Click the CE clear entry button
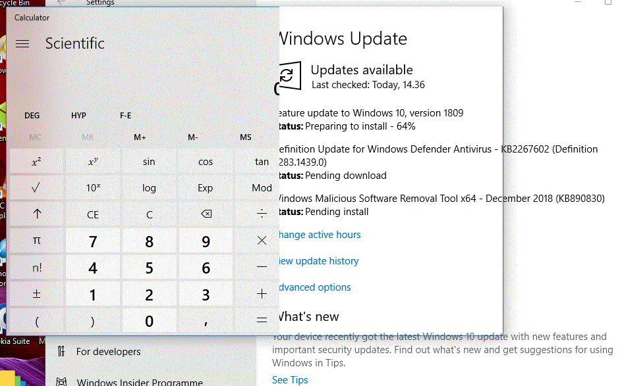The width and height of the screenshot is (624, 386). [x=93, y=214]
